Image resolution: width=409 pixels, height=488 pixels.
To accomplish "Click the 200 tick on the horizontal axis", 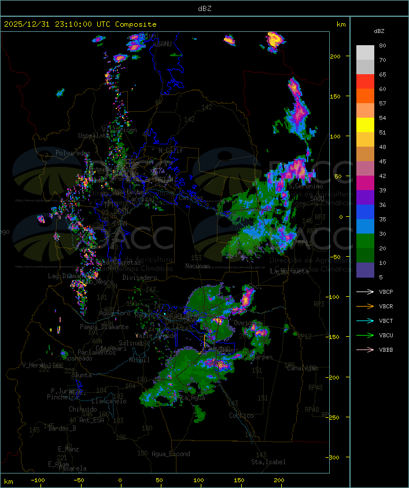I will coord(279,480).
